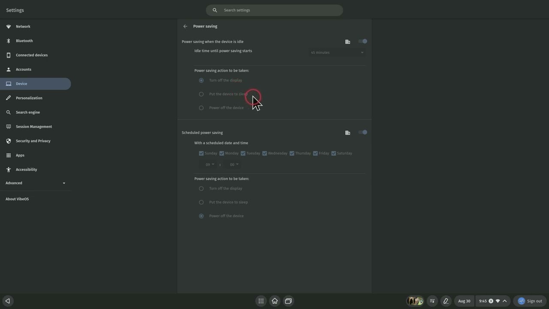Click the managed-policy icon for idle power saving
549x309 pixels.
(x=347, y=42)
